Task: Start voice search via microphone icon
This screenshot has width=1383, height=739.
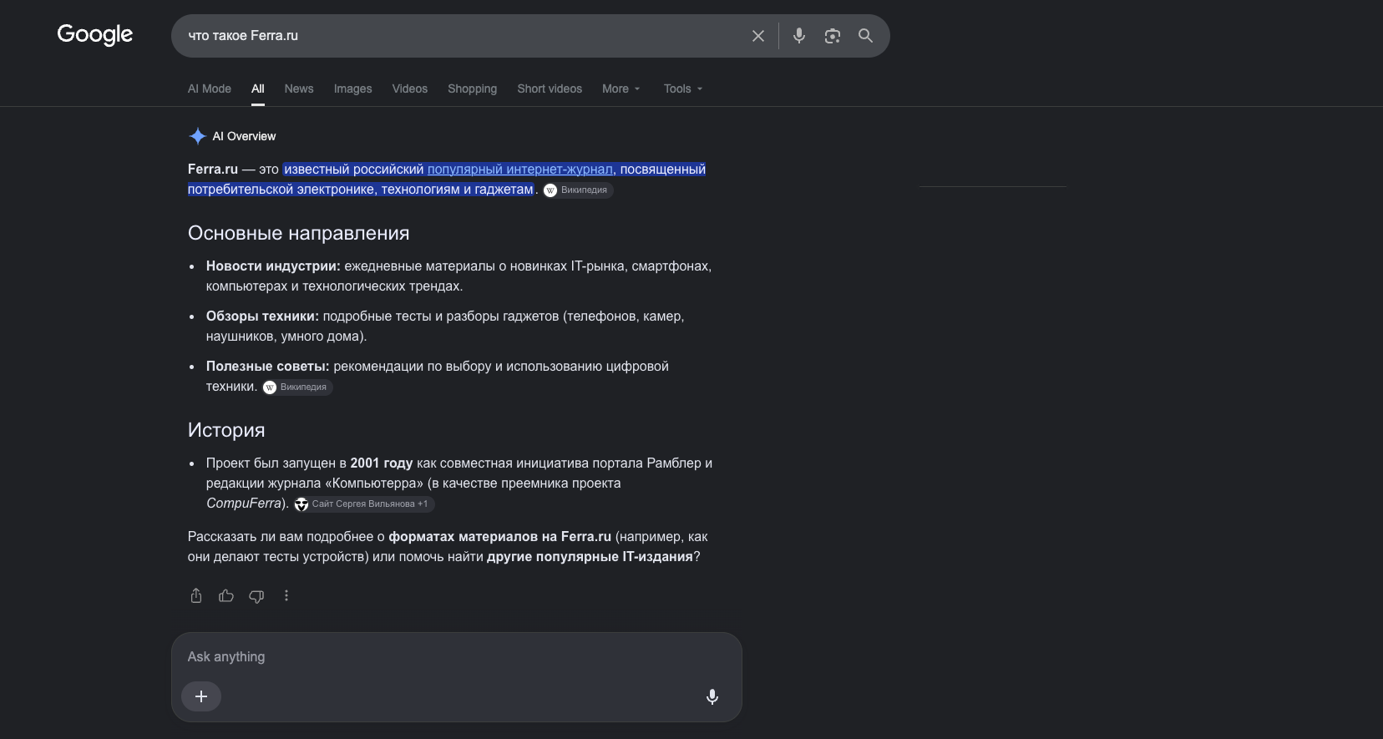Action: click(x=799, y=36)
